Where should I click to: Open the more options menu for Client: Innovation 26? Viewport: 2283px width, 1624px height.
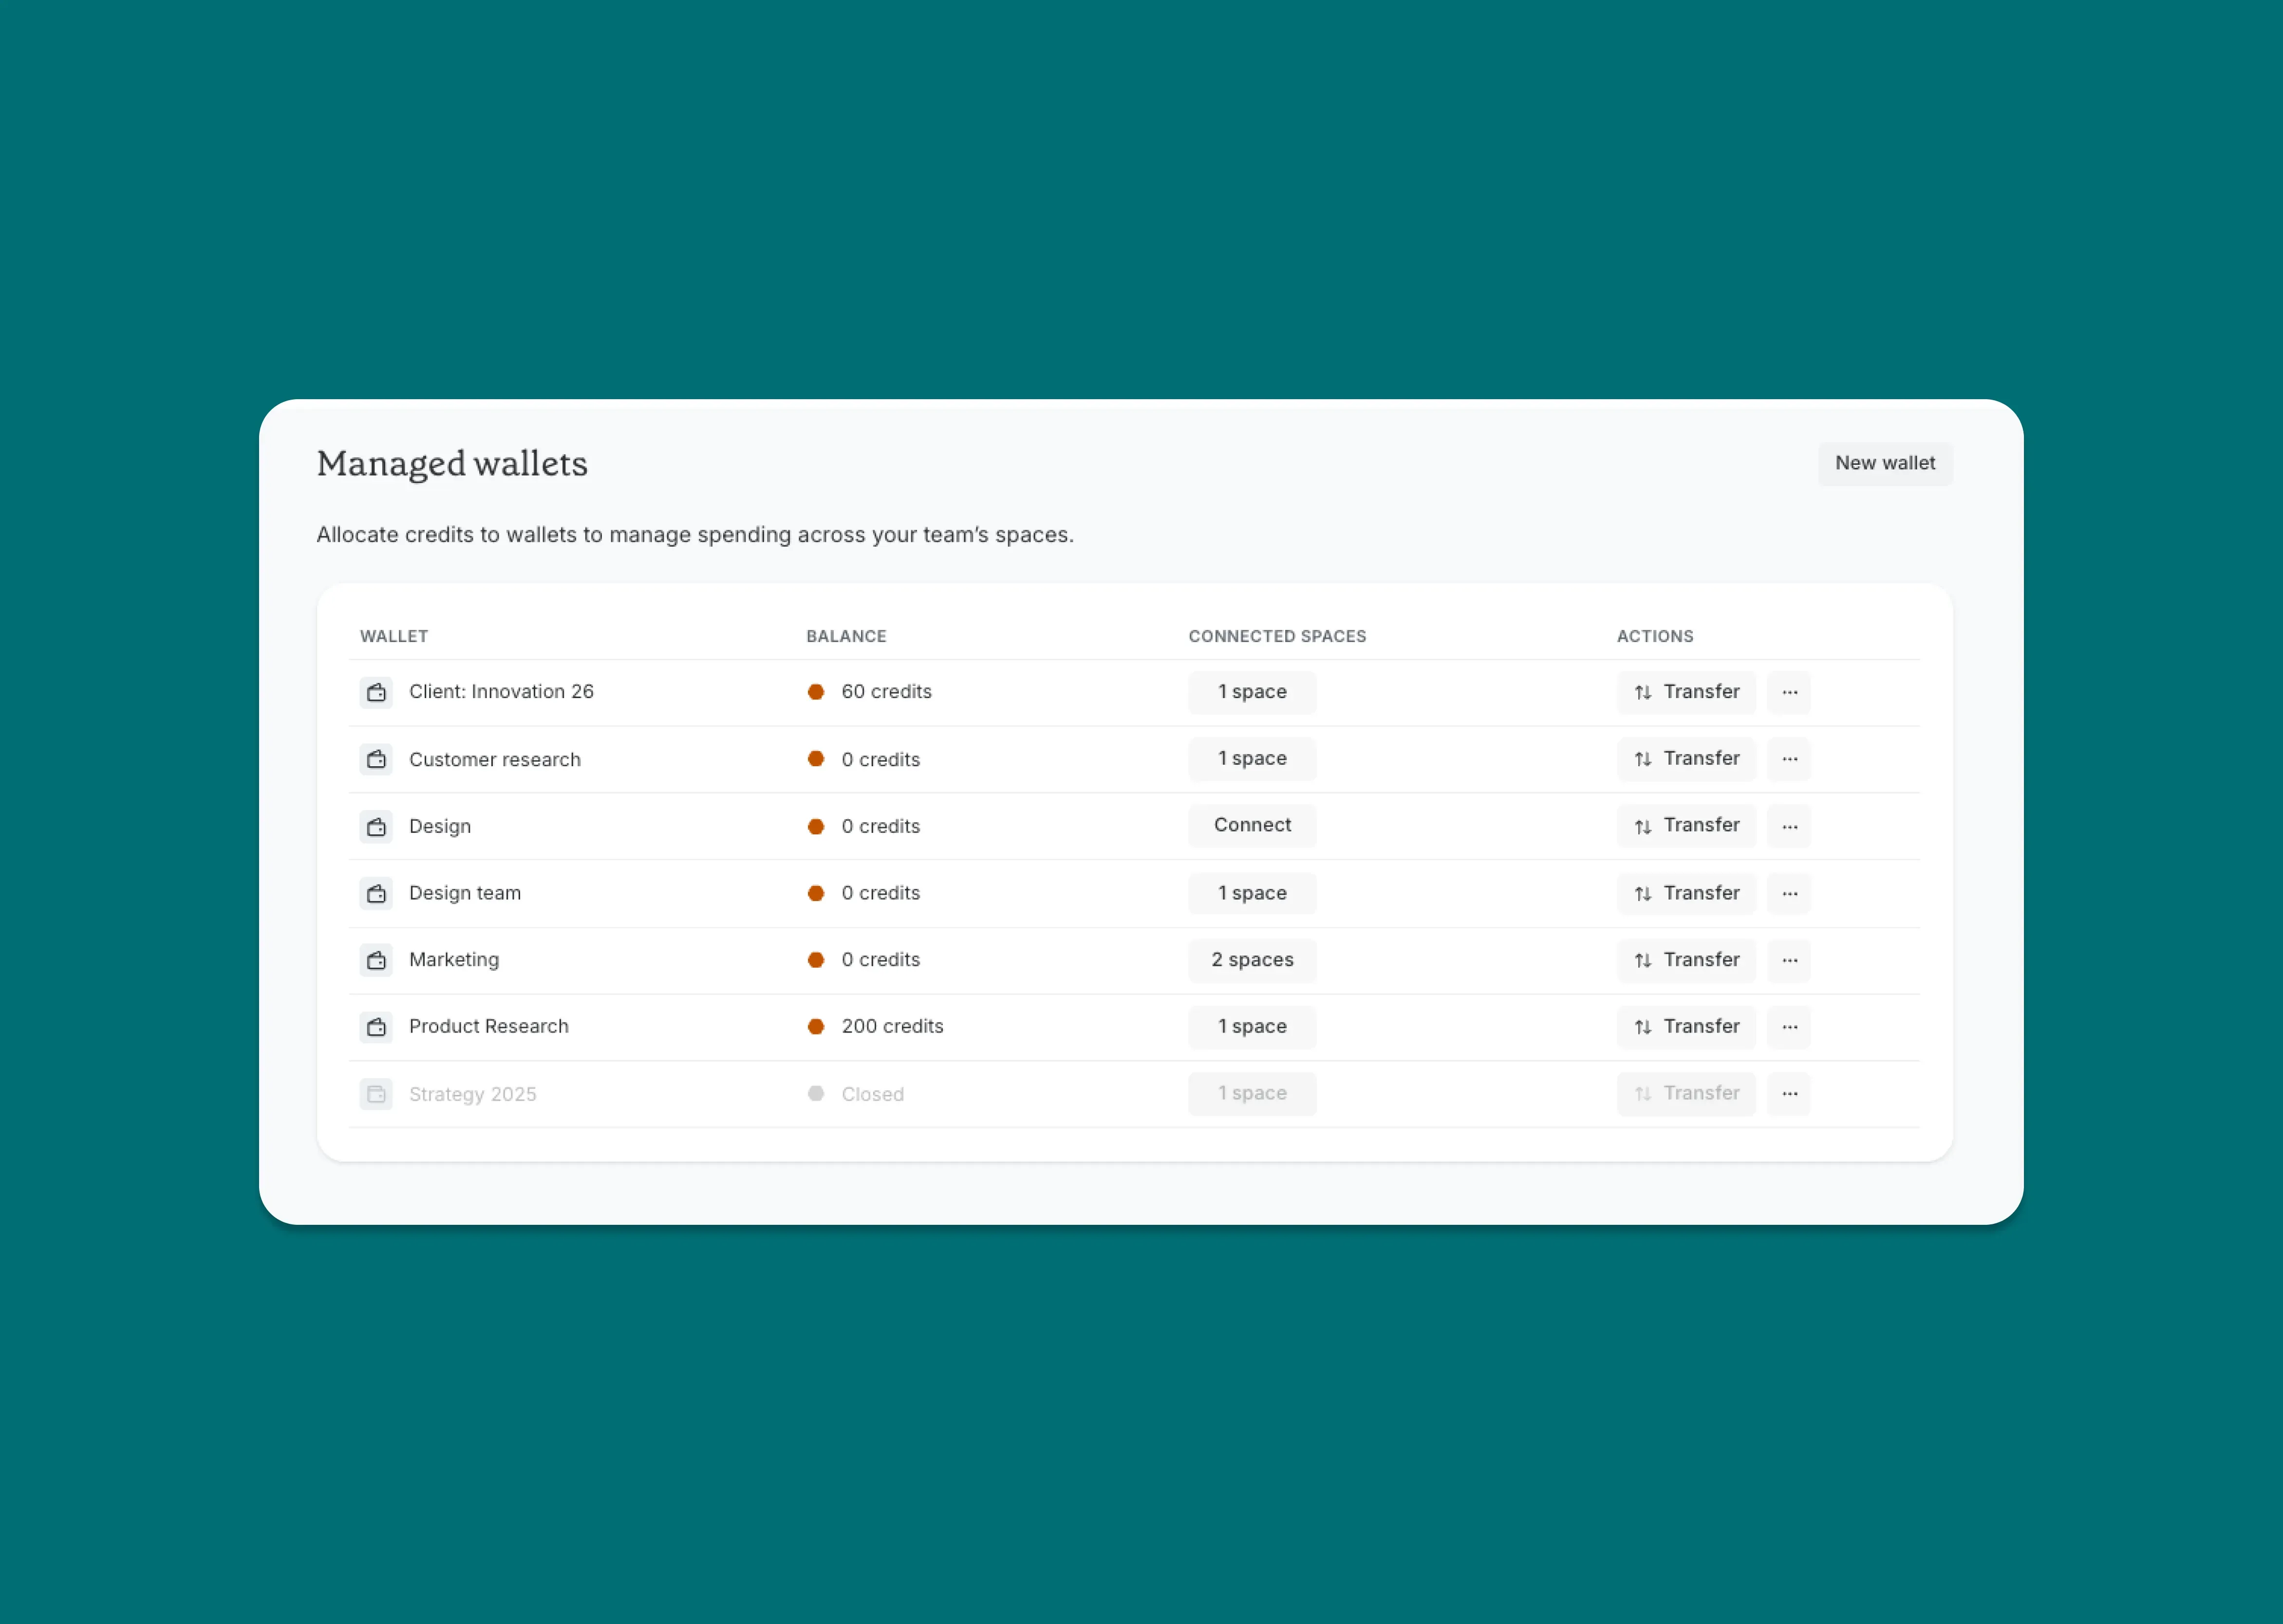(x=1789, y=692)
